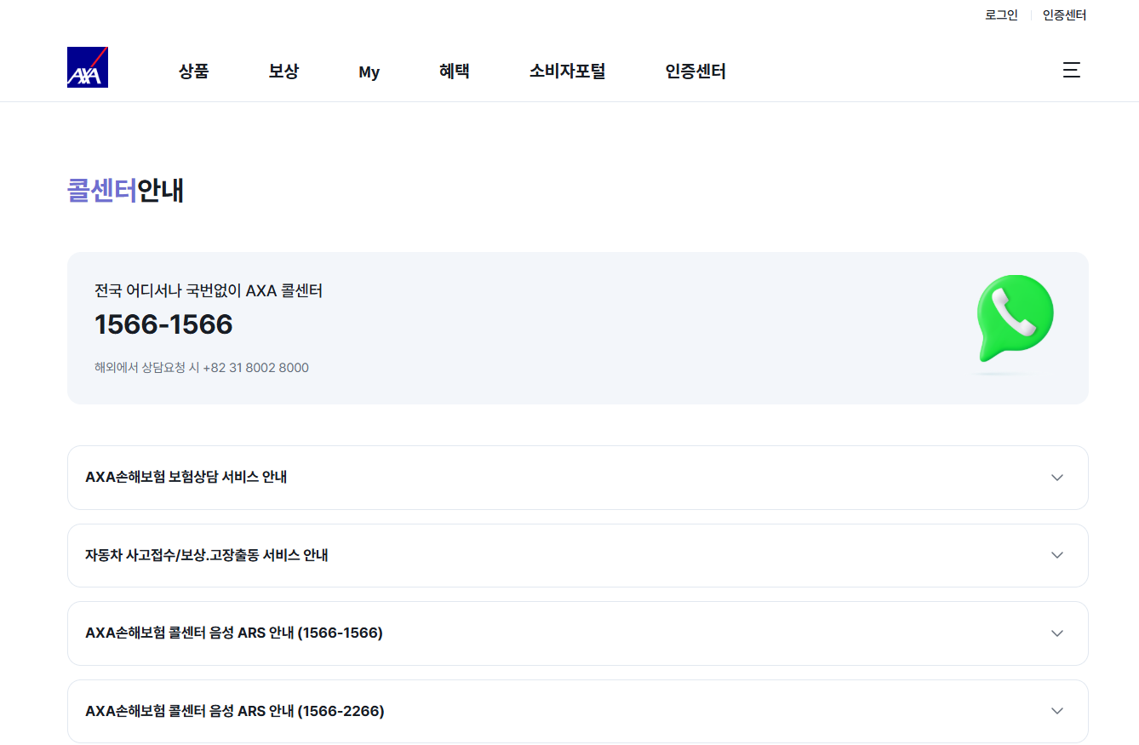1139x745 pixels.
Task: Click the top-right 인증센터 utility link
Action: [x=1064, y=14]
